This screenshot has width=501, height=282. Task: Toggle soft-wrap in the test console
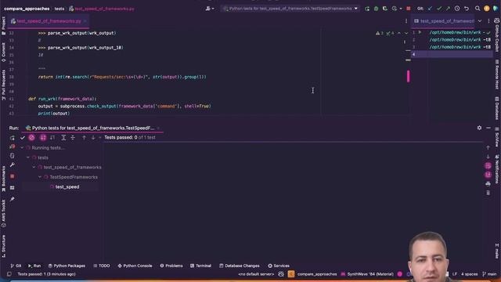(488, 165)
